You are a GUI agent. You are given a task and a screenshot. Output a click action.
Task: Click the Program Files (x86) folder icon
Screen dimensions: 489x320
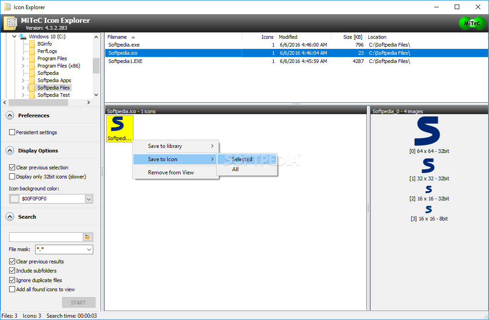[x=32, y=66]
